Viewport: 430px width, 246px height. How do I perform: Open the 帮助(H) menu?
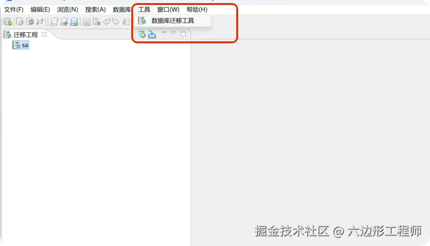pyautogui.click(x=197, y=10)
